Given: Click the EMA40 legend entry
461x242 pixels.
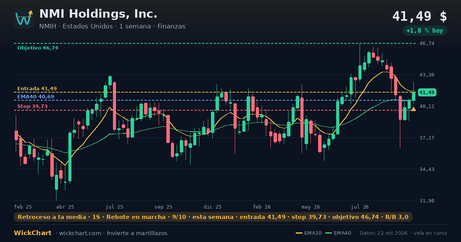Looking at the screenshot, I should point(338,233).
